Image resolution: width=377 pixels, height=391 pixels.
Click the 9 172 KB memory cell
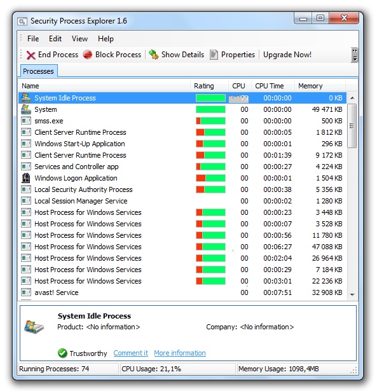329,155
